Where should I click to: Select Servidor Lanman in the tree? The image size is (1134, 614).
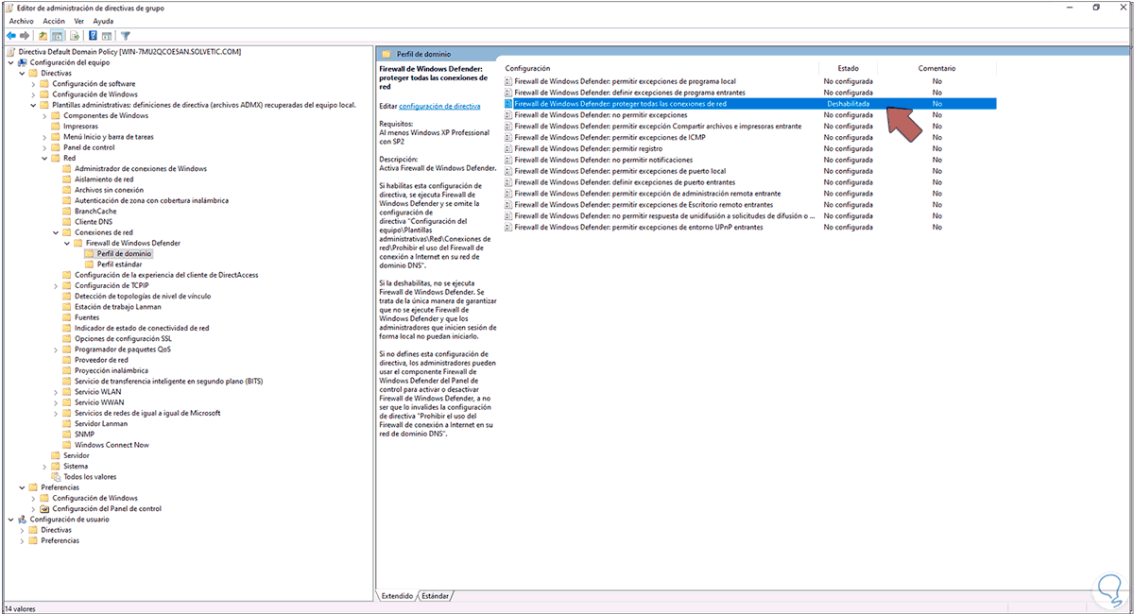coord(101,423)
